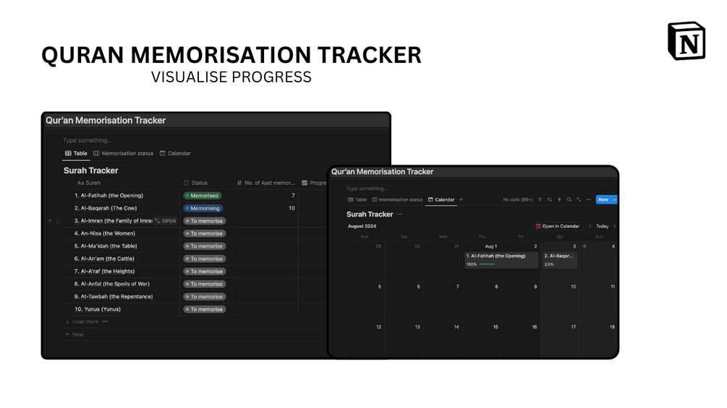727x408 pixels.
Task: Switch to Memorisation status tab in table window
Action: click(123, 154)
